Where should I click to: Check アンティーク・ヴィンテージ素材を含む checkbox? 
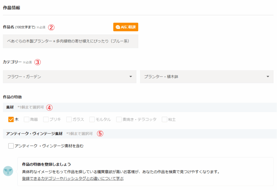11,146
